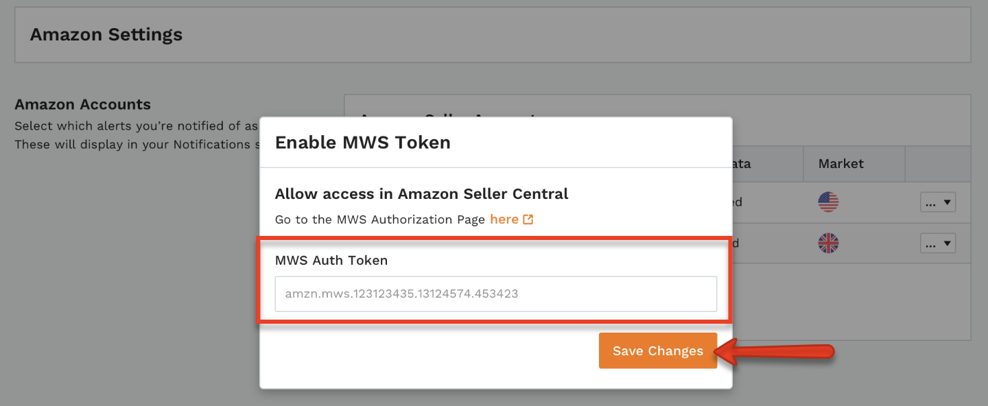The image size is (988, 406).
Task: Click the Amazon Accounts section heading
Action: pos(83,104)
